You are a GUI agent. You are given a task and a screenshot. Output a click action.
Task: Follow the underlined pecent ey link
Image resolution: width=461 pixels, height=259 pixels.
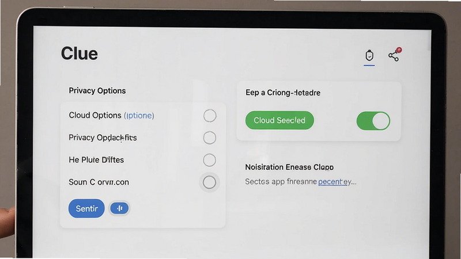tap(337, 182)
